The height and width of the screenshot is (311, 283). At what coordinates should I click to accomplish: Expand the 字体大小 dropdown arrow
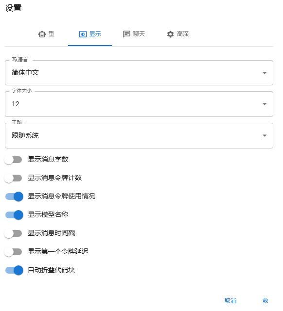(x=265, y=104)
